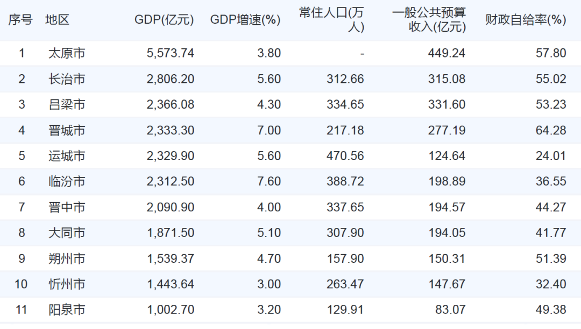Click the 晋中市 city name
The image size is (581, 329).
(67, 207)
